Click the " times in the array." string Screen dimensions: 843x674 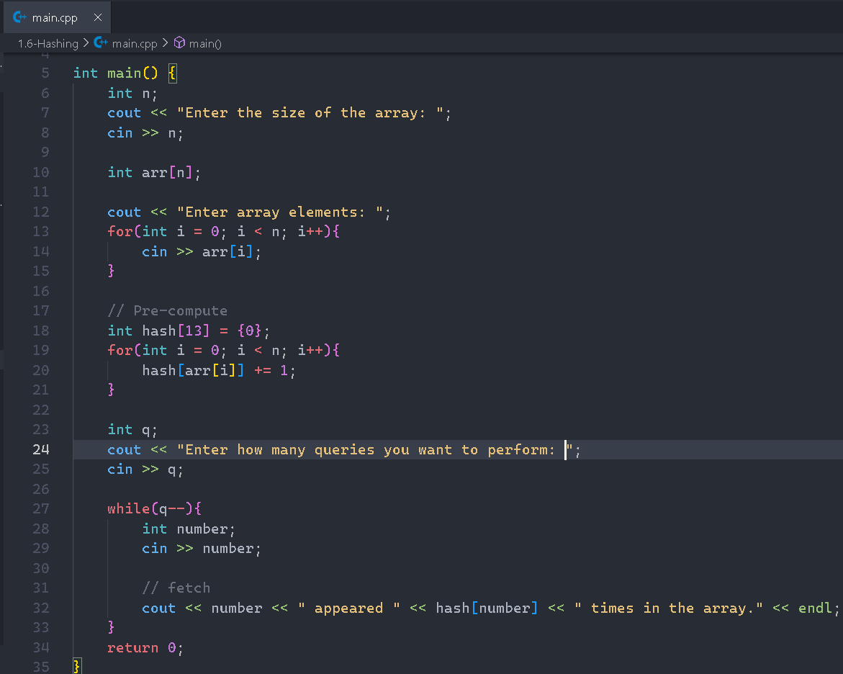669,608
